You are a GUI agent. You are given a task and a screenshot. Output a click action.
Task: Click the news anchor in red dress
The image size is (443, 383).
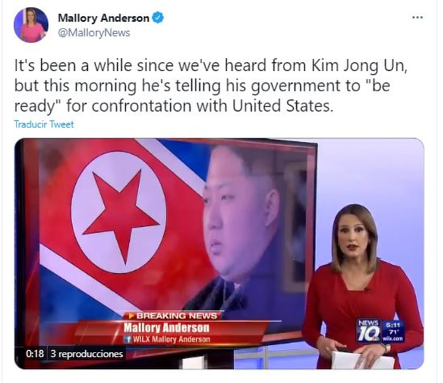tap(362, 286)
